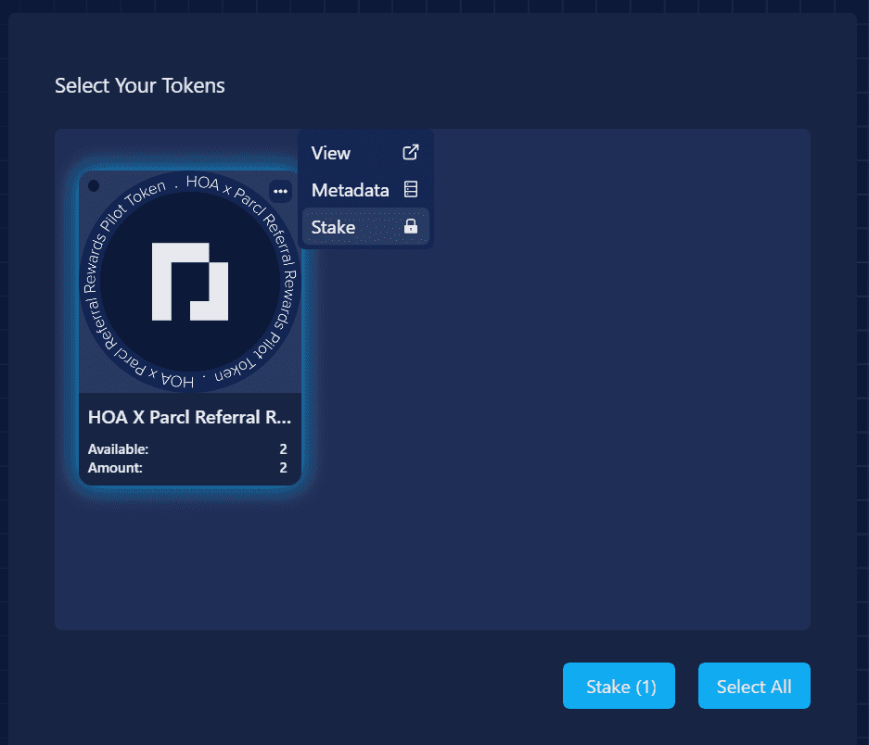Viewport: 869px width, 745px height.
Task: Choose Metadata from the token menu
Action: (x=365, y=190)
